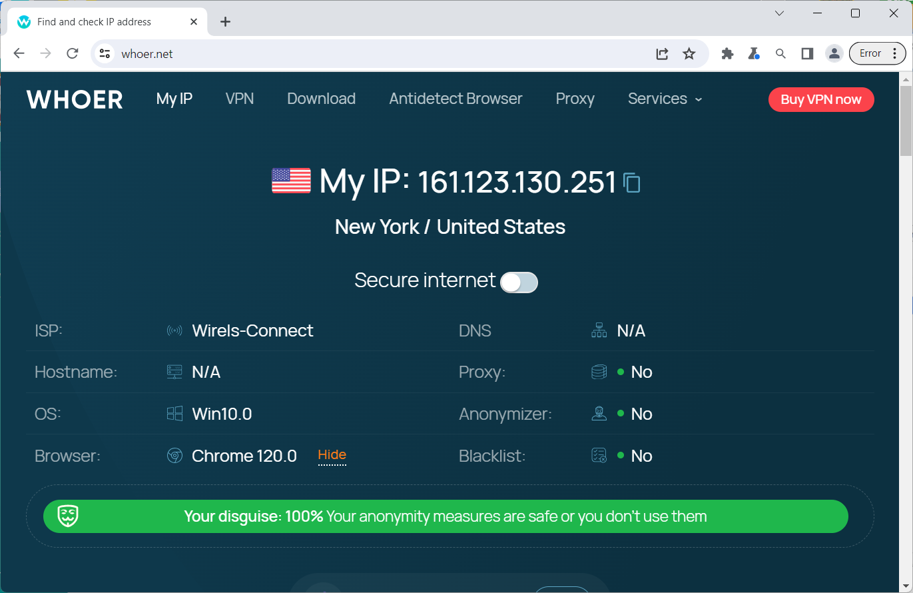The width and height of the screenshot is (913, 593).
Task: Click the Windows OS icon beside Win10.0
Action: [x=174, y=414]
